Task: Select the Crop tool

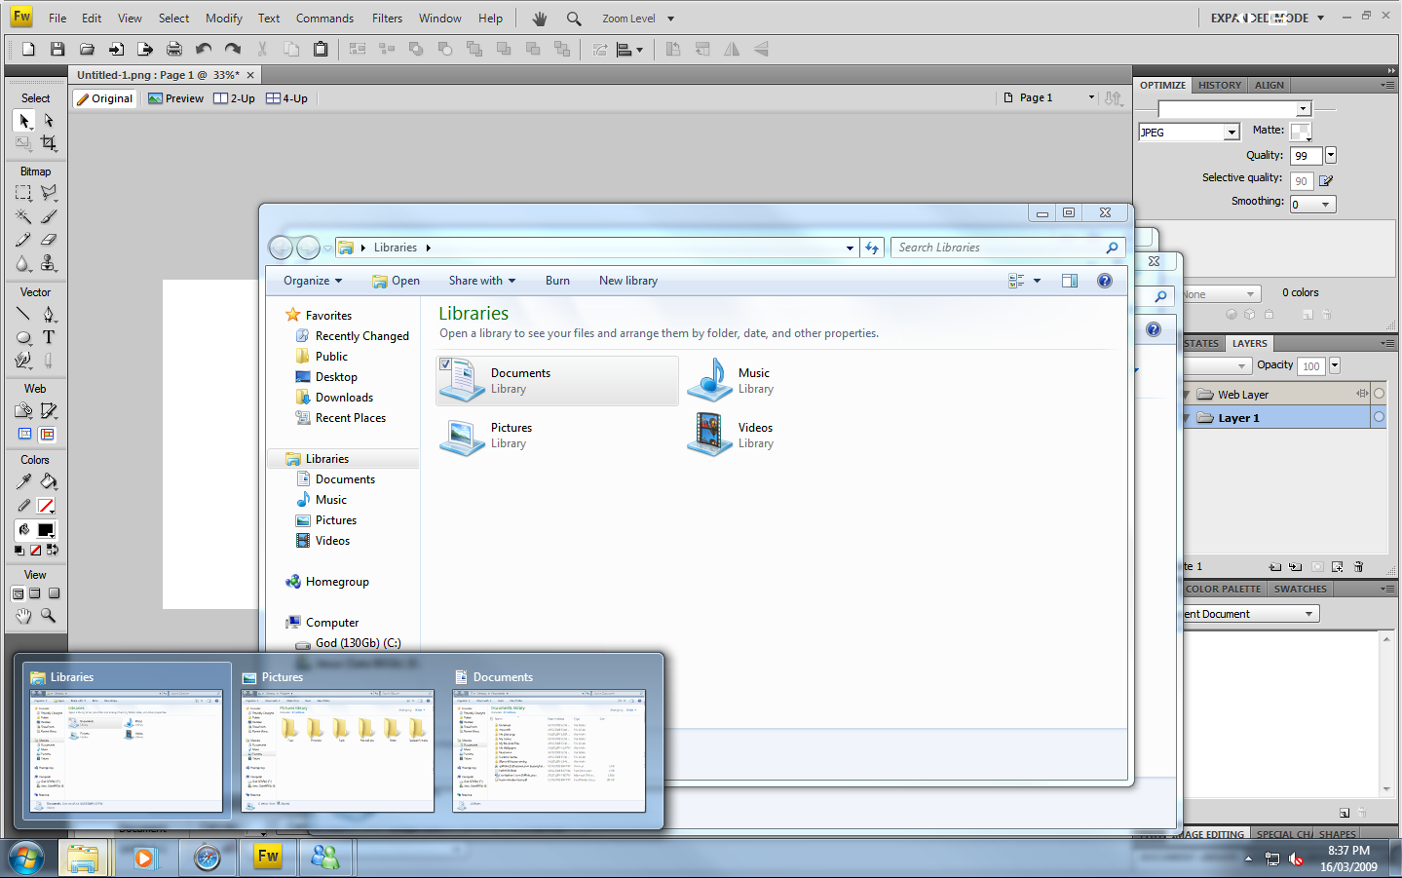Action: [x=49, y=143]
